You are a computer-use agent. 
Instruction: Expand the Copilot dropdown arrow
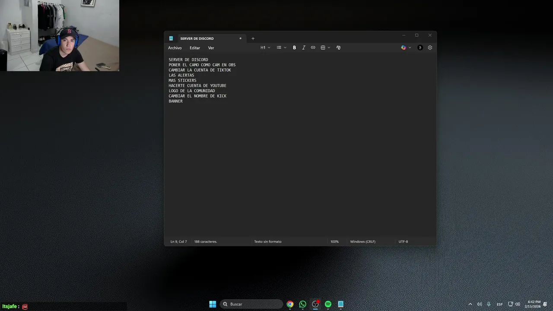click(x=410, y=48)
